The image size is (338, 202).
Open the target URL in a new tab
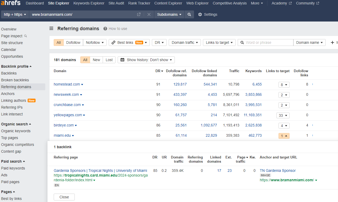(x=139, y=14)
